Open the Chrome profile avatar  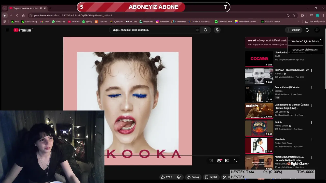(317, 16)
